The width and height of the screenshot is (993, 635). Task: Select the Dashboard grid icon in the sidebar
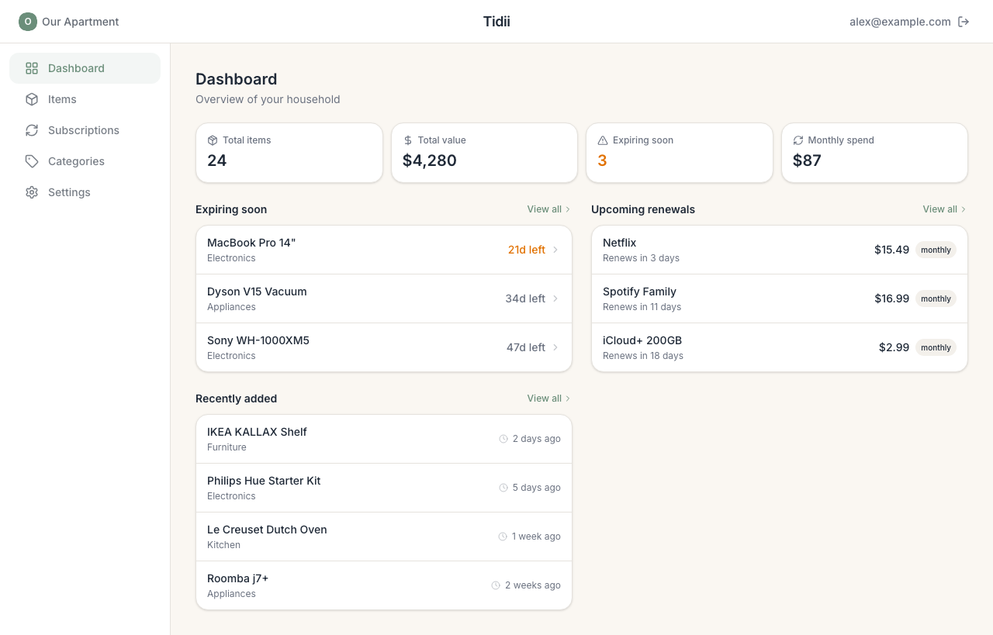[31, 68]
